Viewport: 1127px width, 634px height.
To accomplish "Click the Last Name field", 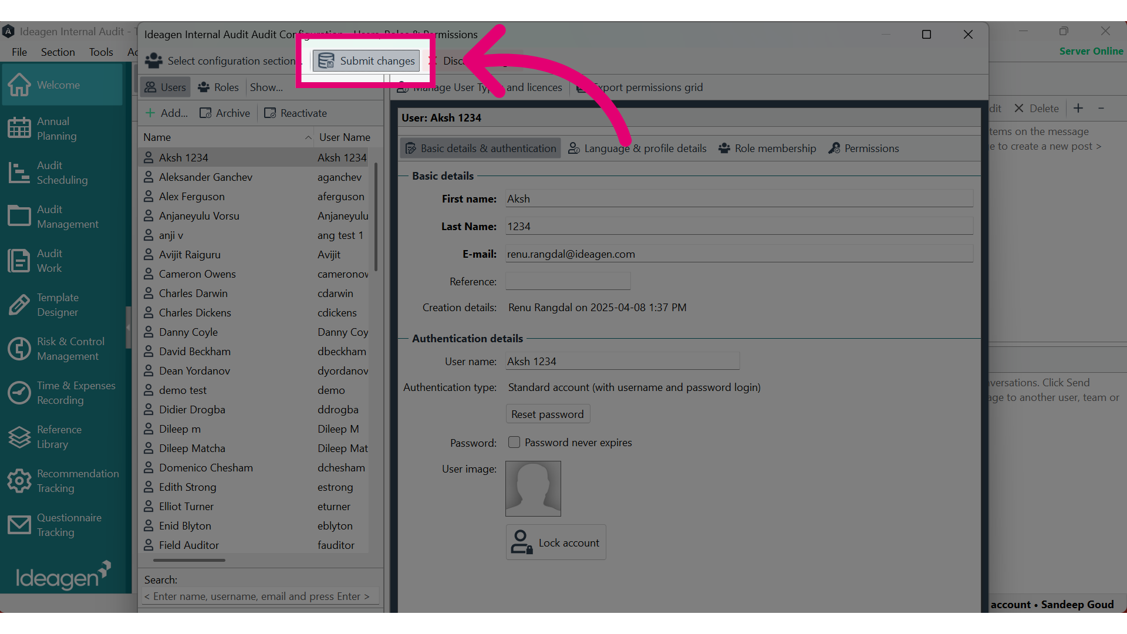I will tap(739, 226).
